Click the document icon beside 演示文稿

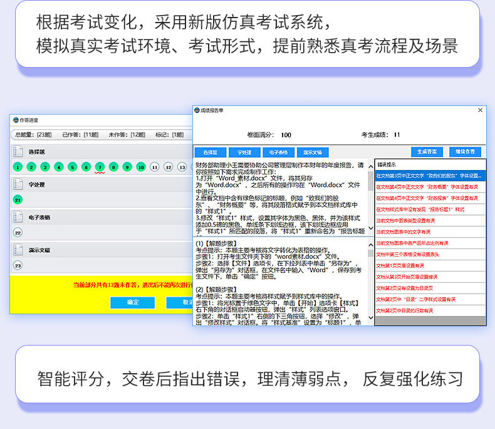click(18, 250)
